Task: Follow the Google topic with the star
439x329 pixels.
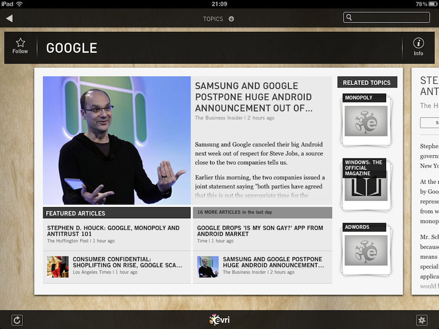Action: click(x=20, y=46)
